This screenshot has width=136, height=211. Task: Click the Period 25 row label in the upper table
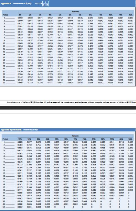[x=4, y=74]
